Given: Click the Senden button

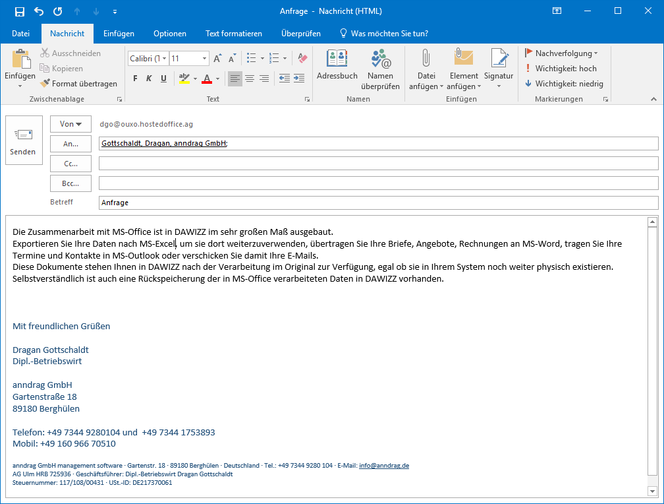Looking at the screenshot, I should pyautogui.click(x=24, y=140).
